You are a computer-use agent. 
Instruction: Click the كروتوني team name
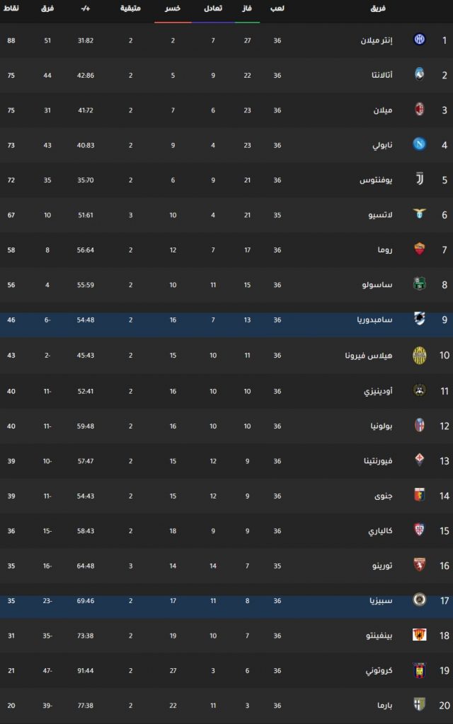click(379, 670)
